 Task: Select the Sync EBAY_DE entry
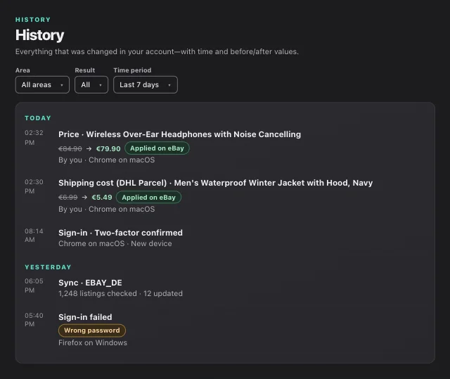click(90, 283)
